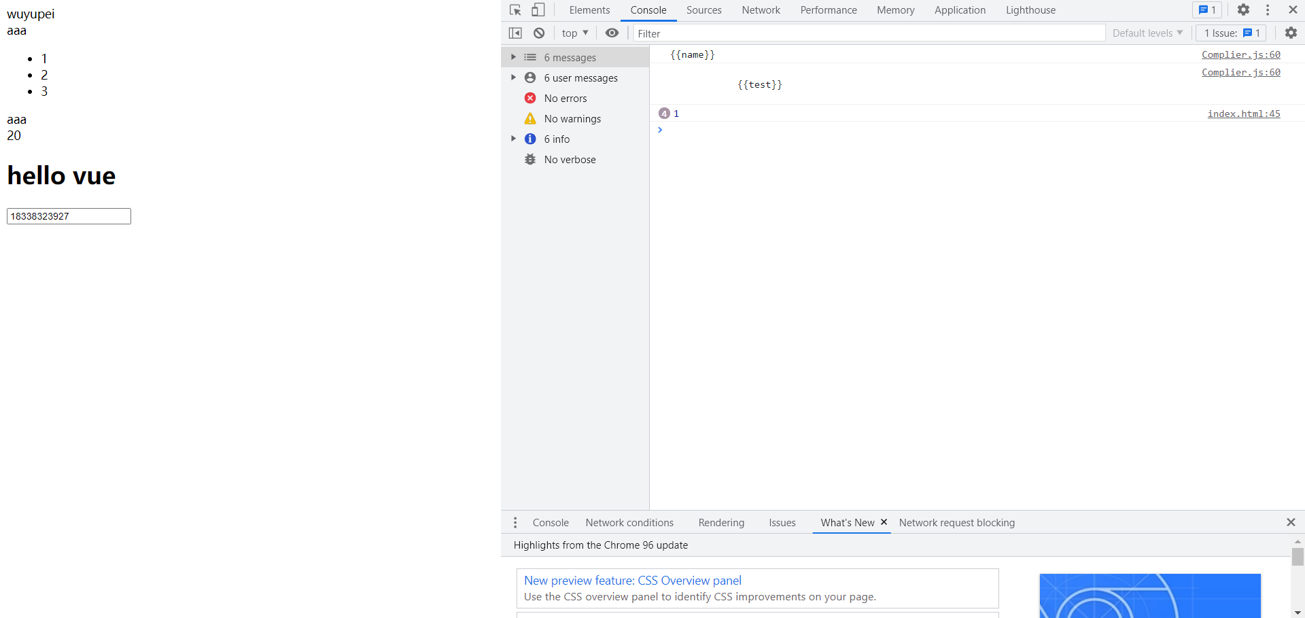Screen dimensions: 1305x618
Task: Click the repeat count badge 4
Action: tap(664, 114)
